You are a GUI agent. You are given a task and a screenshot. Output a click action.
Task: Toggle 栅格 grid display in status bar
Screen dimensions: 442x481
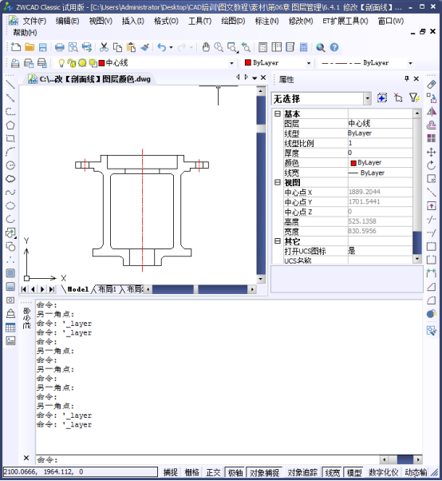tap(192, 472)
